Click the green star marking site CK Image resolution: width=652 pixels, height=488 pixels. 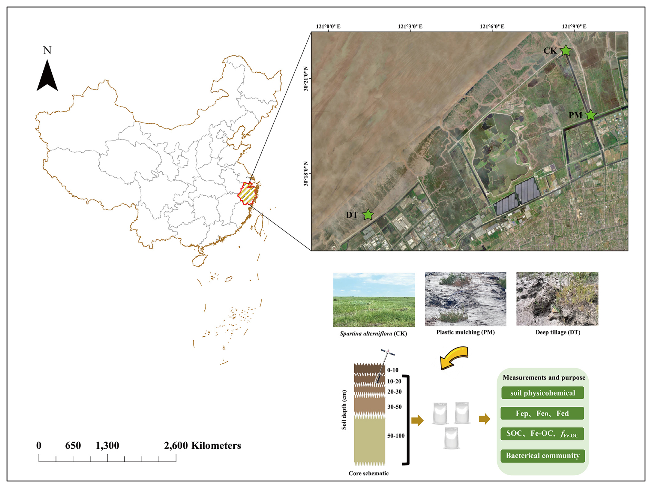click(x=566, y=51)
